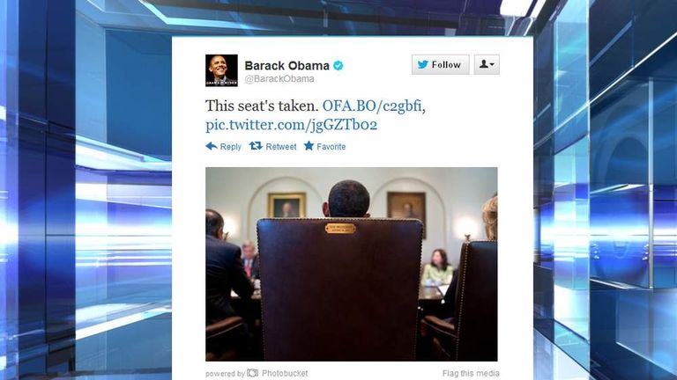Click the Reply arrow icon
The height and width of the screenshot is (380, 677).
[212, 146]
